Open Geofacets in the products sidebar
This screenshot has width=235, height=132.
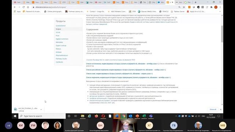[x=59, y=62]
